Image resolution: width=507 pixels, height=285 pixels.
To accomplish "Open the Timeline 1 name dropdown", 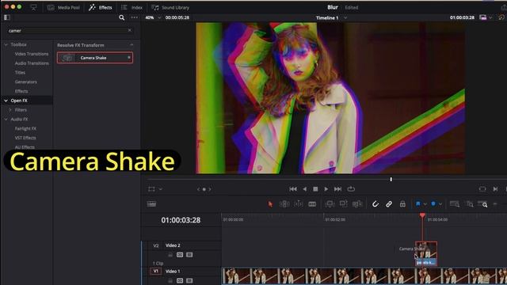I will pyautogui.click(x=345, y=17).
